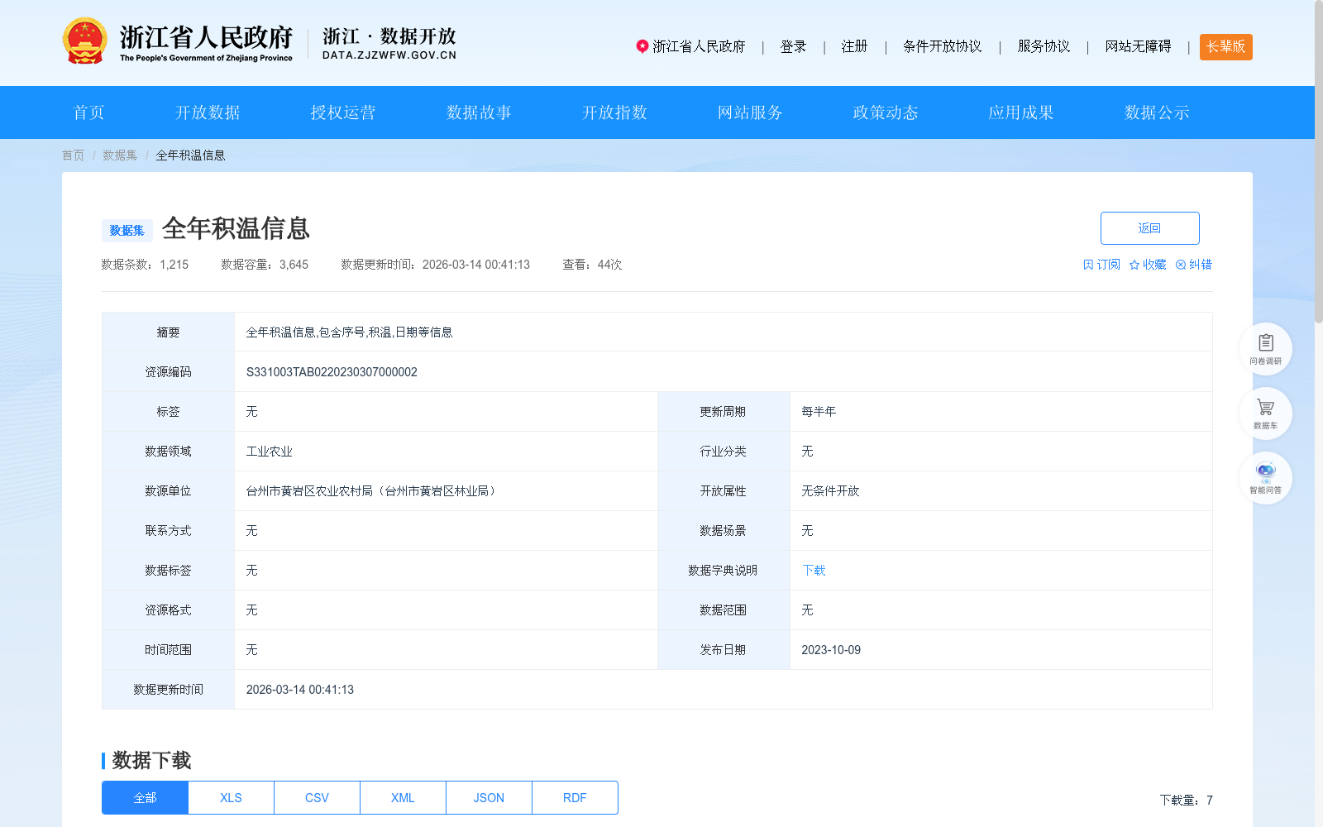Click the 数据条数：1,215 record count
The width and height of the screenshot is (1323, 827).
click(145, 265)
